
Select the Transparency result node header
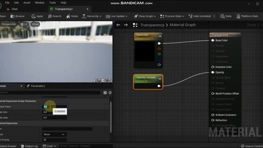225,35
